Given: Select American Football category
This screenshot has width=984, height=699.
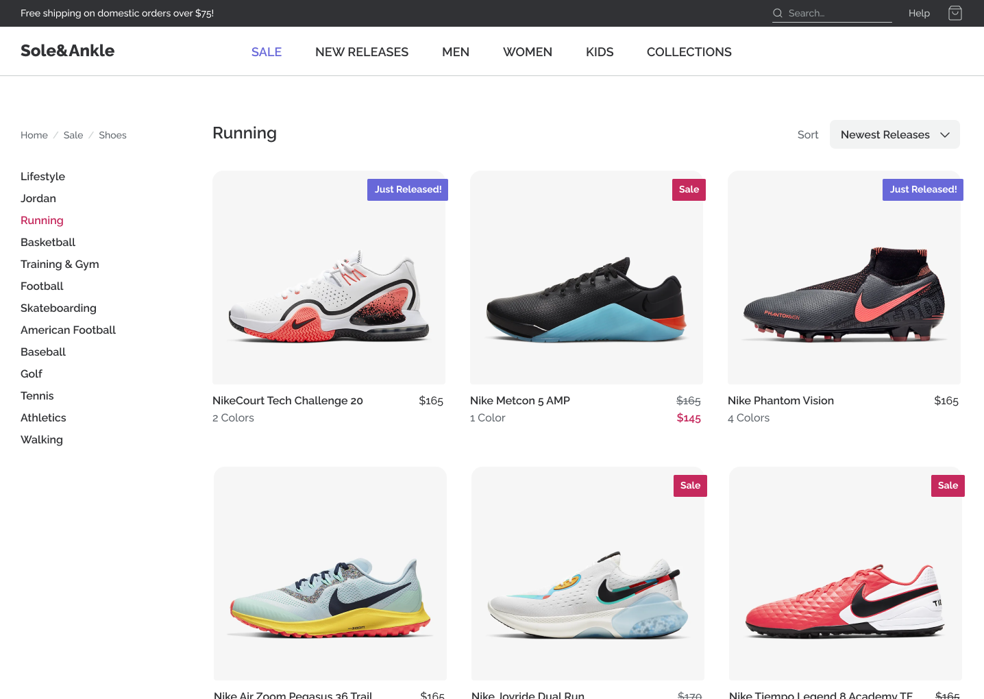Looking at the screenshot, I should (x=68, y=330).
